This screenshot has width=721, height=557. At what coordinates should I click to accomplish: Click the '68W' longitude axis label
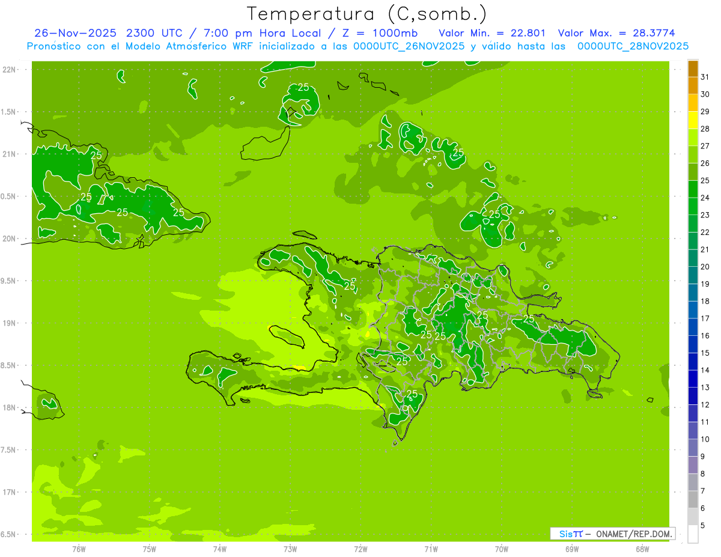(x=642, y=549)
